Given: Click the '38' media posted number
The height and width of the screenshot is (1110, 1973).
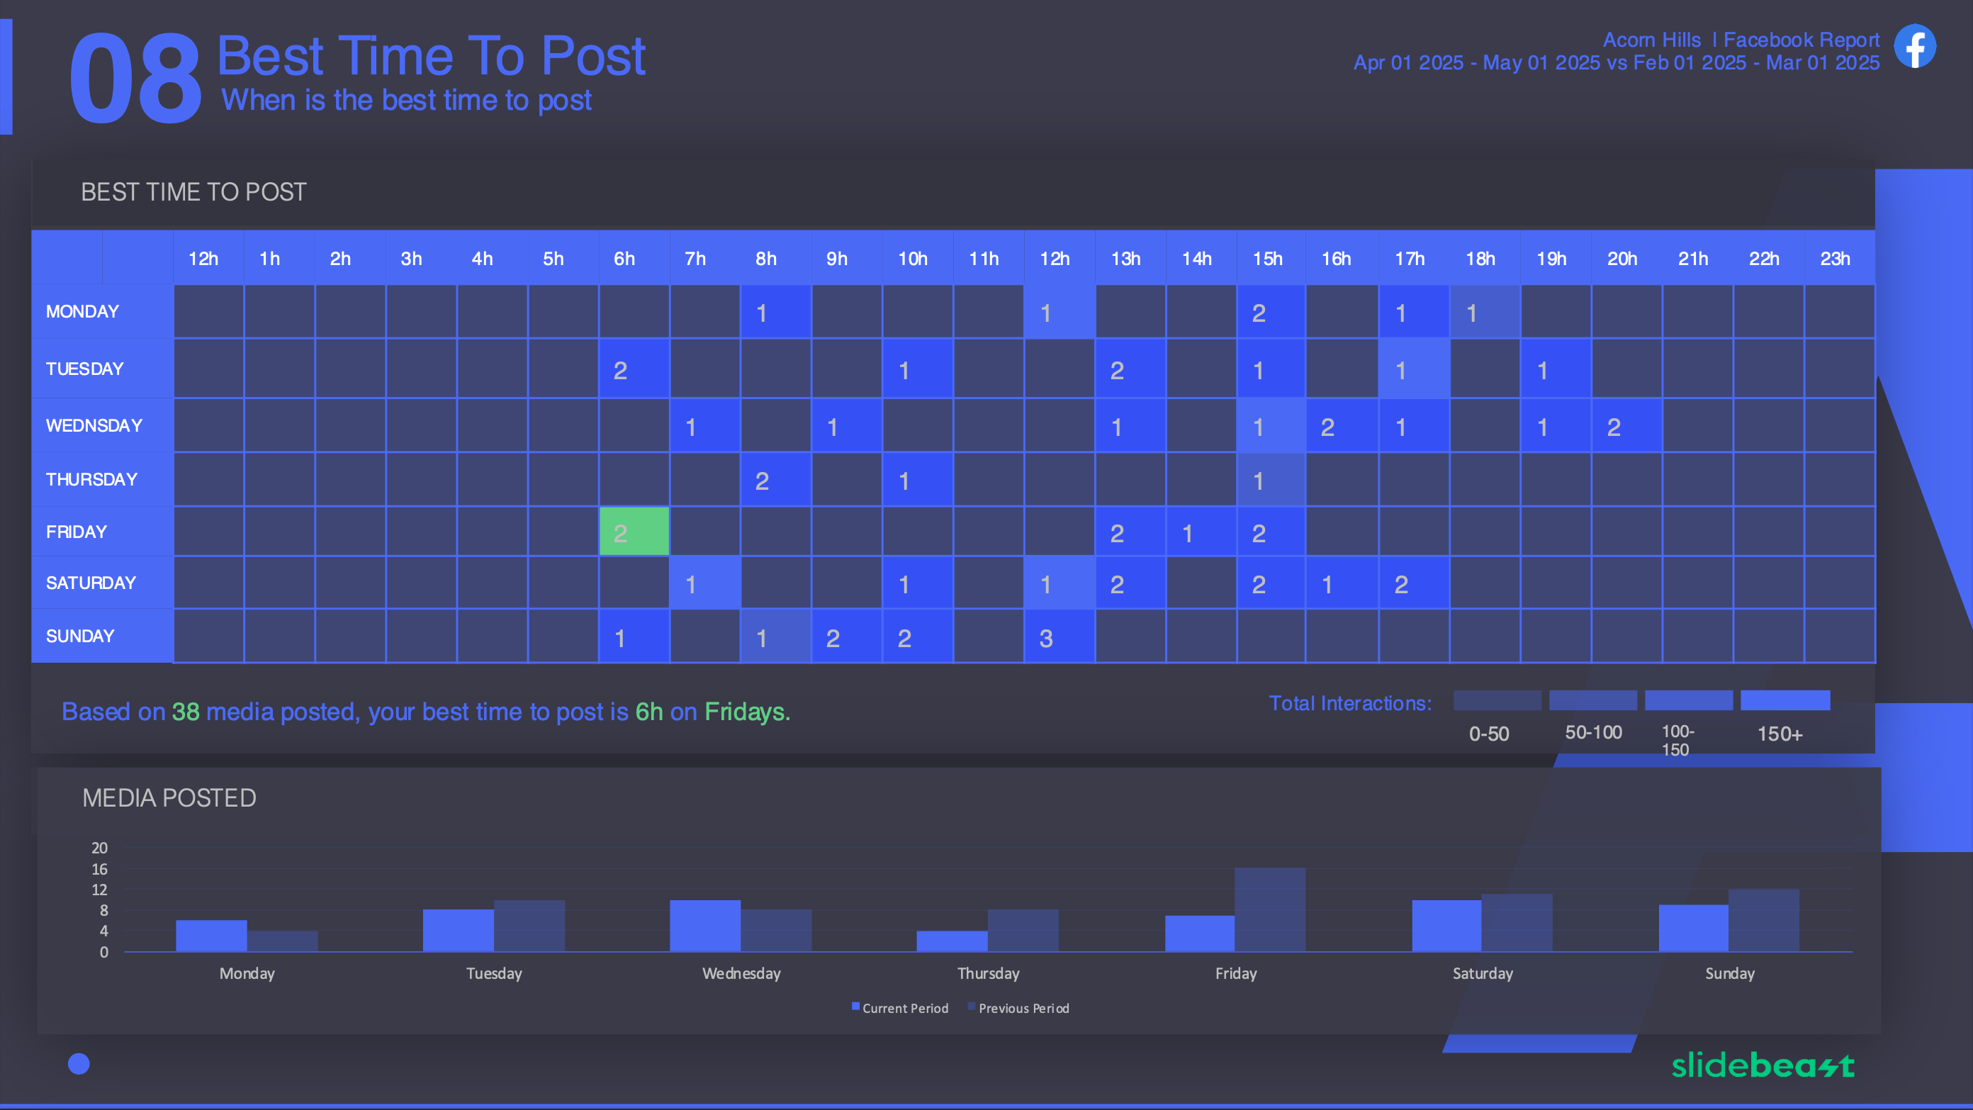Looking at the screenshot, I should (x=186, y=712).
